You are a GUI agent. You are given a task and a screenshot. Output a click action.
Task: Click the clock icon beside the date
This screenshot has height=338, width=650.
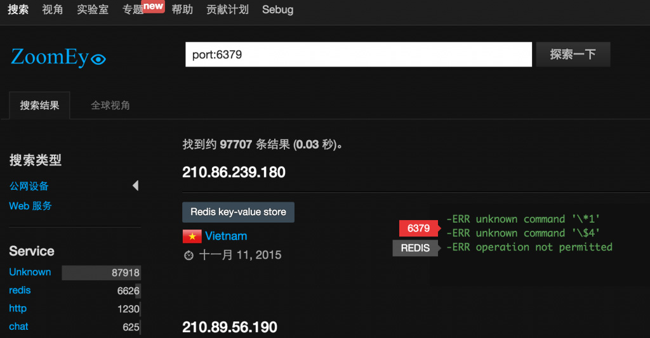[189, 256]
